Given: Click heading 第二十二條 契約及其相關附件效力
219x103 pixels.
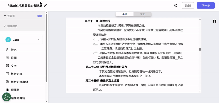Looking at the screenshot, I should [x=106, y=67].
